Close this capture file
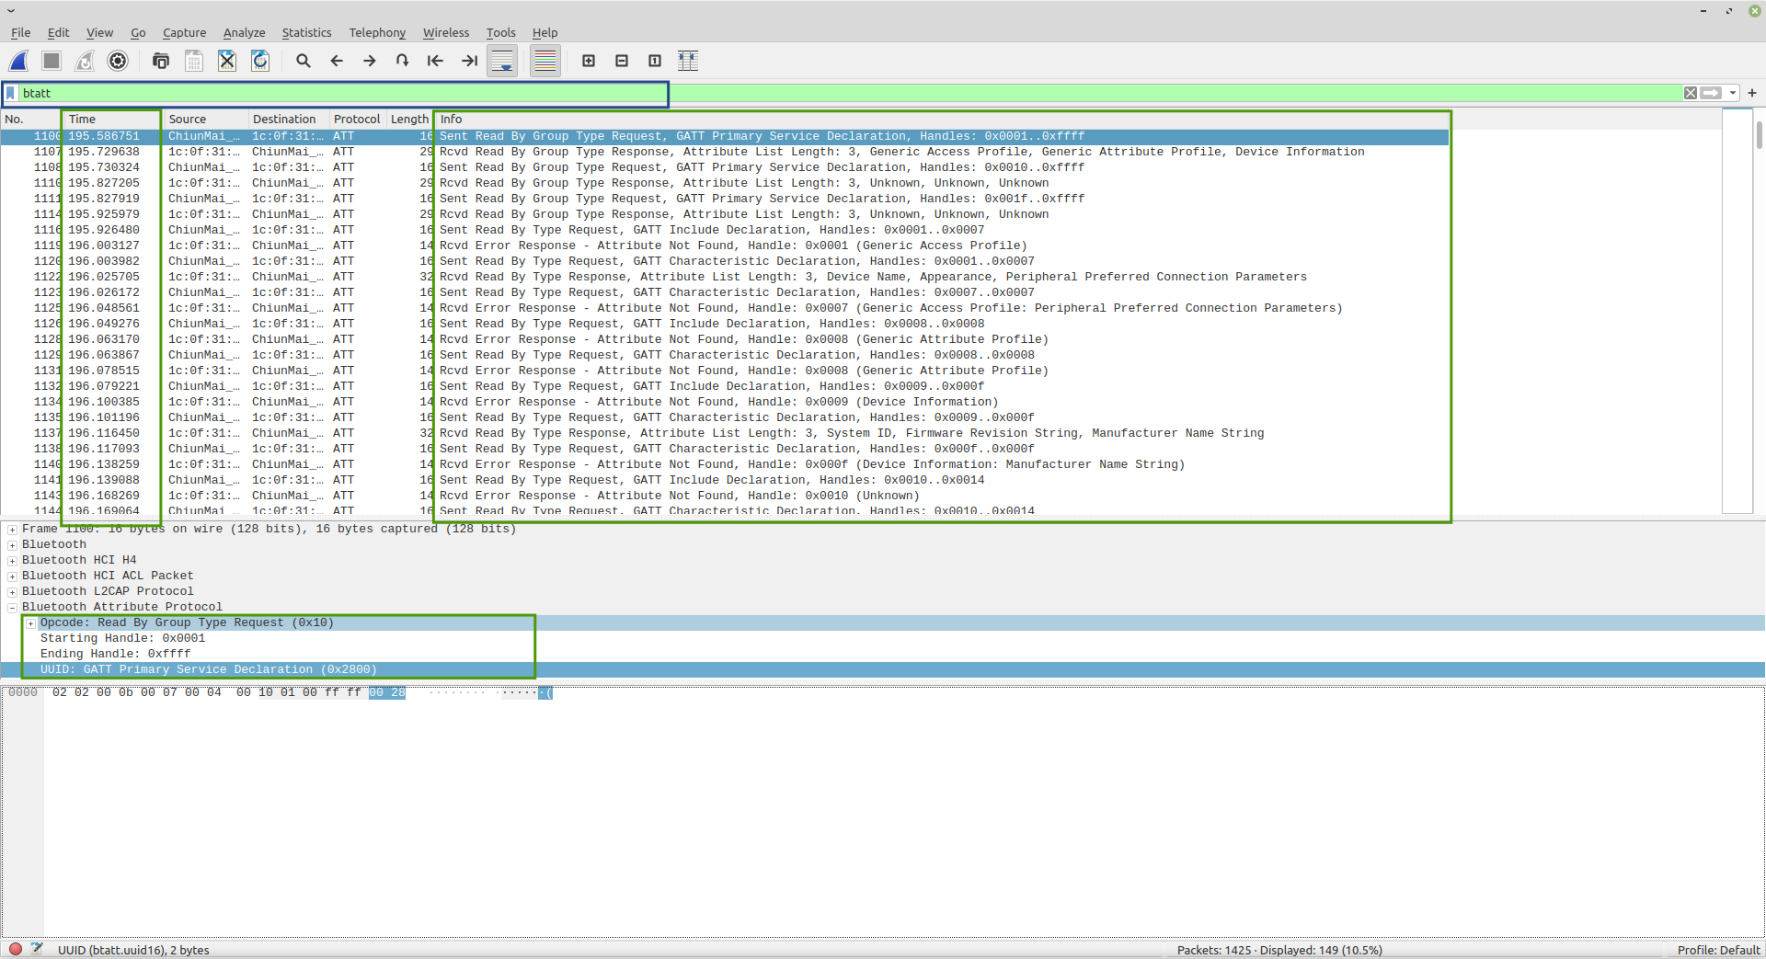 point(227,61)
